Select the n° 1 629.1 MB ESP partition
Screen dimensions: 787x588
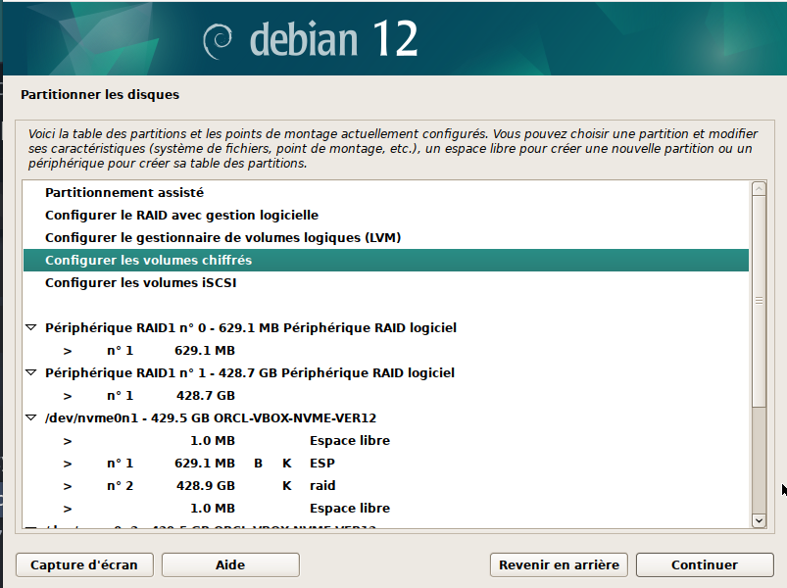click(386, 464)
